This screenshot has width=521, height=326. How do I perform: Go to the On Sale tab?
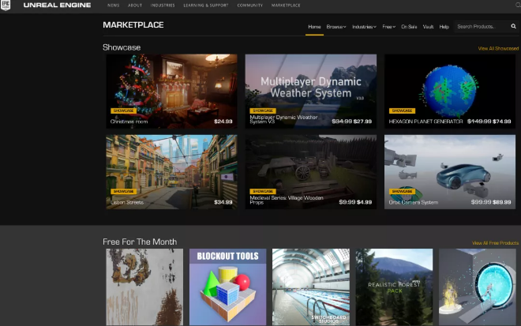click(409, 27)
